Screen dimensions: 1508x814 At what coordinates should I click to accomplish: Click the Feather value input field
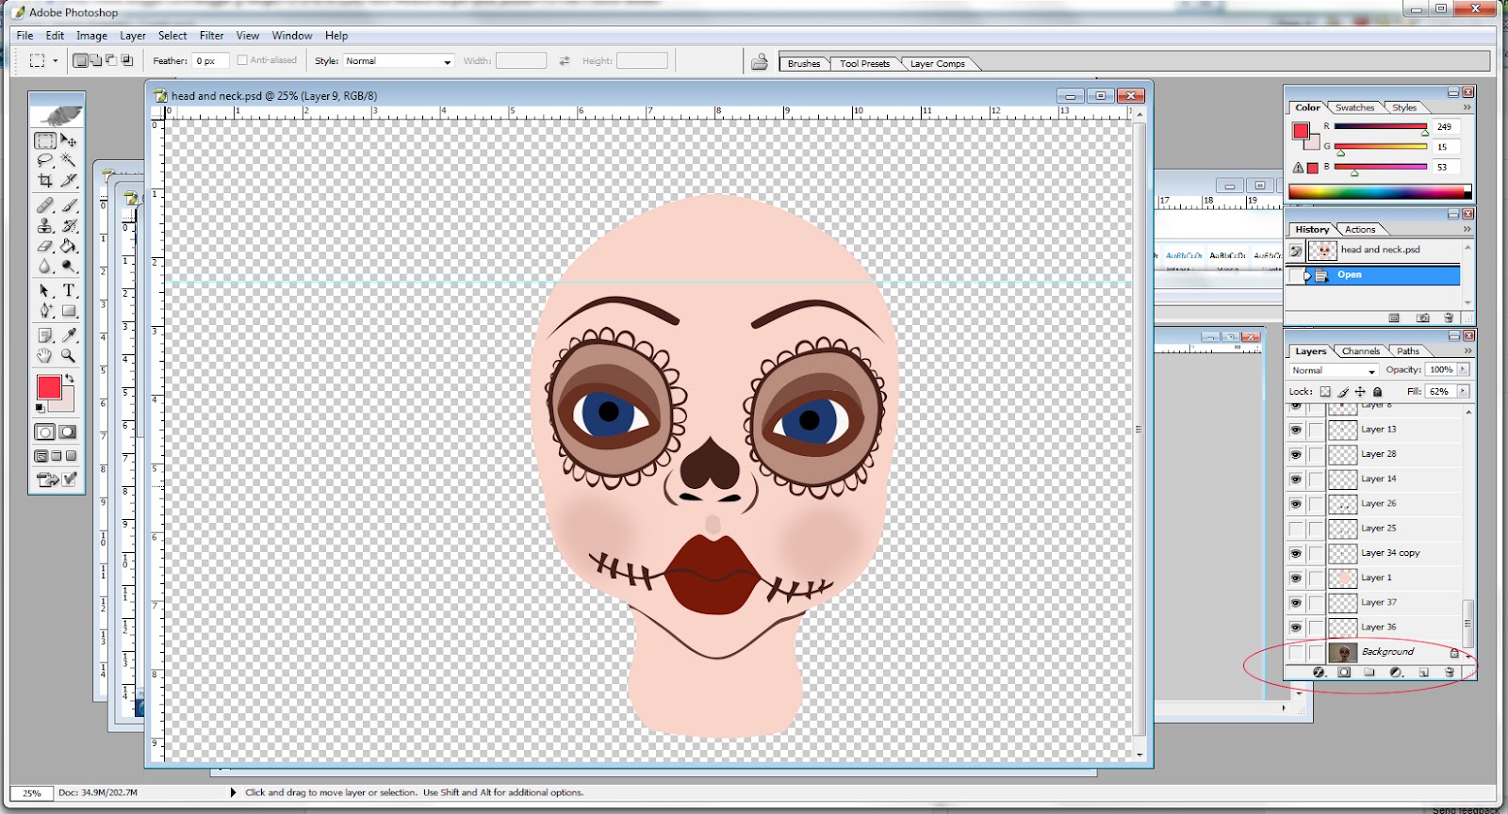210,60
